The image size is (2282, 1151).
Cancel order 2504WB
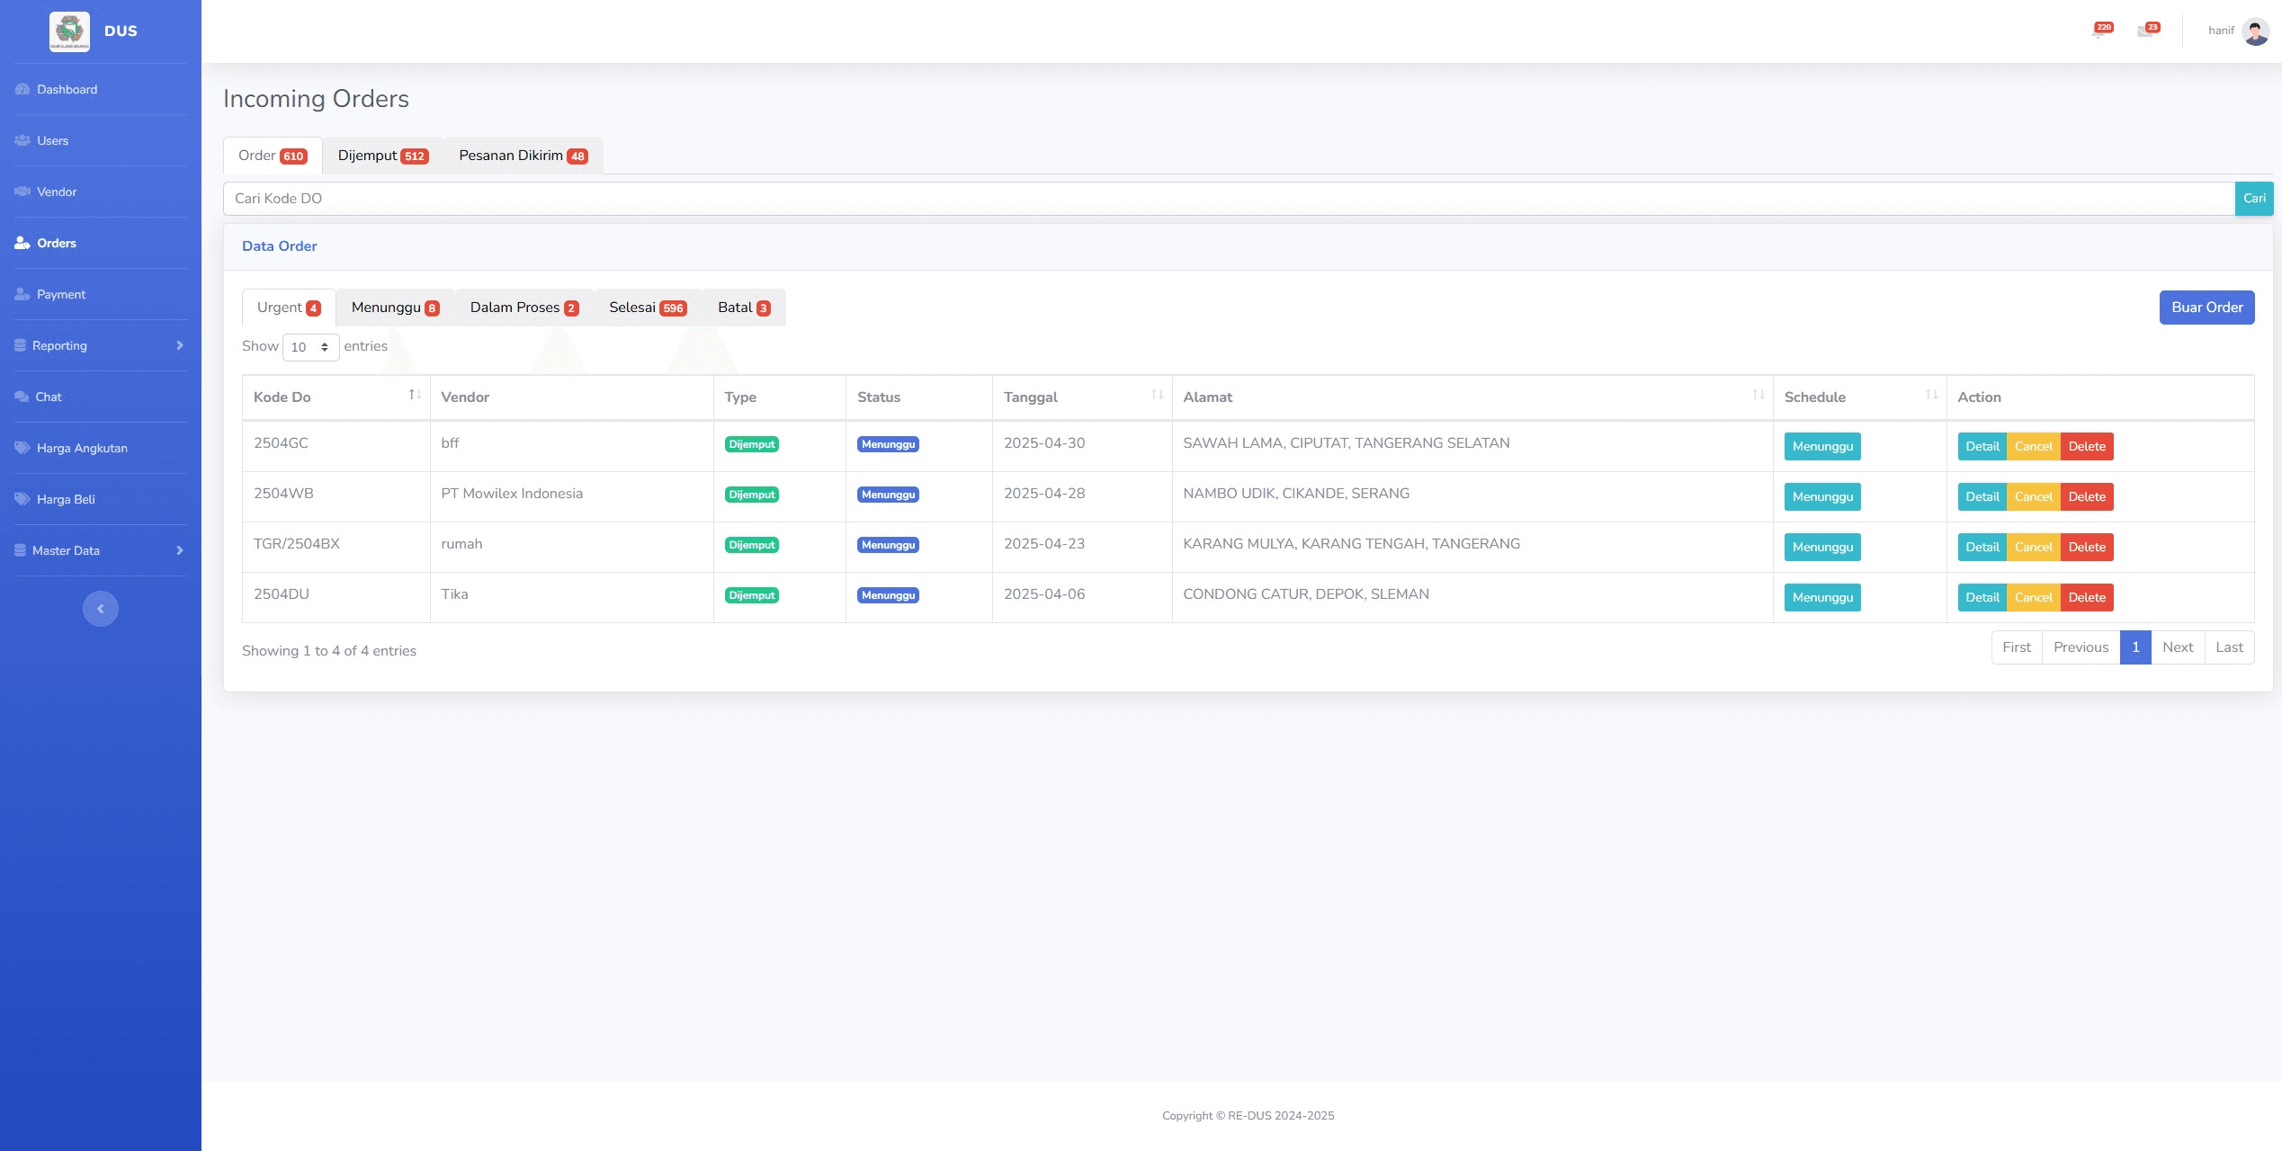2033,496
